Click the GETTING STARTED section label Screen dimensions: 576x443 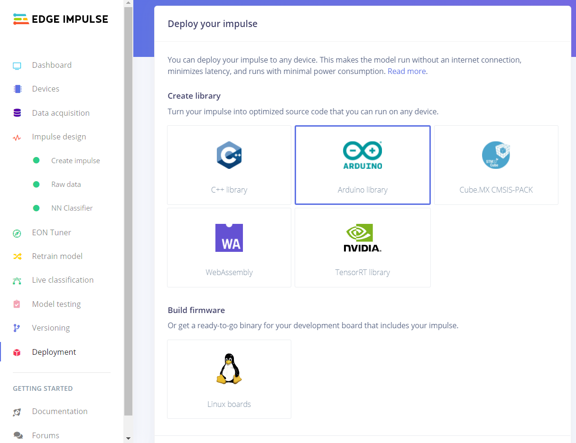pyautogui.click(x=43, y=388)
